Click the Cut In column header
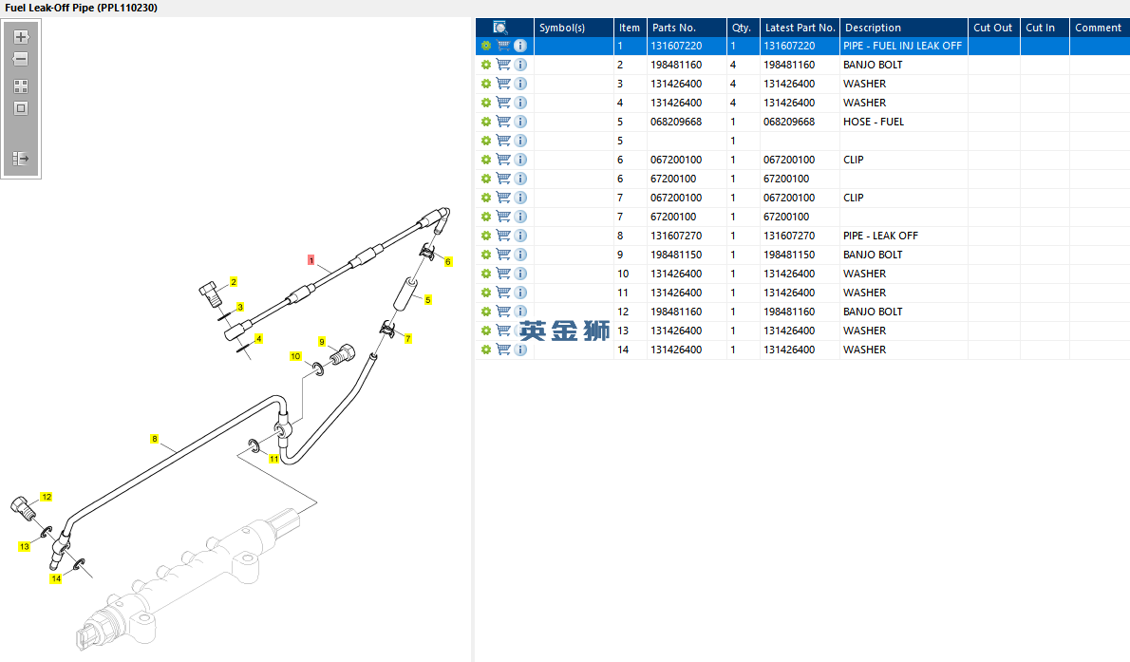This screenshot has width=1130, height=662. pos(1045,28)
